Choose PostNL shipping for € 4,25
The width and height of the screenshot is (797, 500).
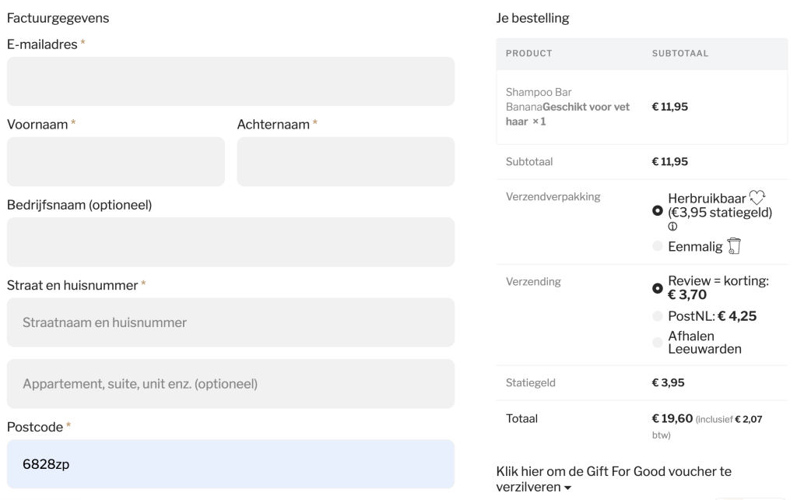(x=658, y=316)
